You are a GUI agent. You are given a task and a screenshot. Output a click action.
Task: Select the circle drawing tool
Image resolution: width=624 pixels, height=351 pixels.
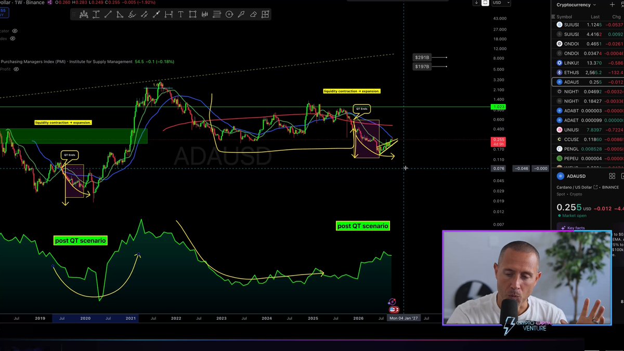click(229, 15)
